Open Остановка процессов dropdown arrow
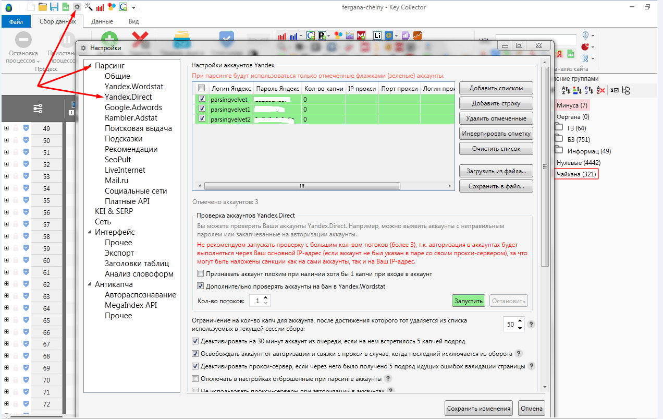 (39, 62)
